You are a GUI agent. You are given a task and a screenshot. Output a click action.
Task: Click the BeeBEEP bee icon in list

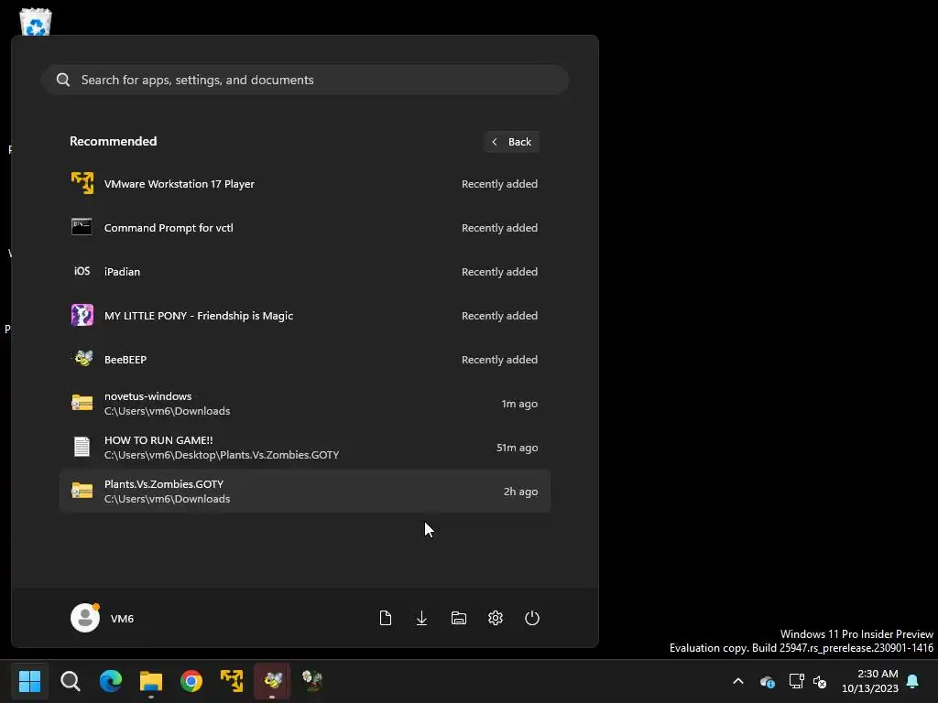point(82,359)
